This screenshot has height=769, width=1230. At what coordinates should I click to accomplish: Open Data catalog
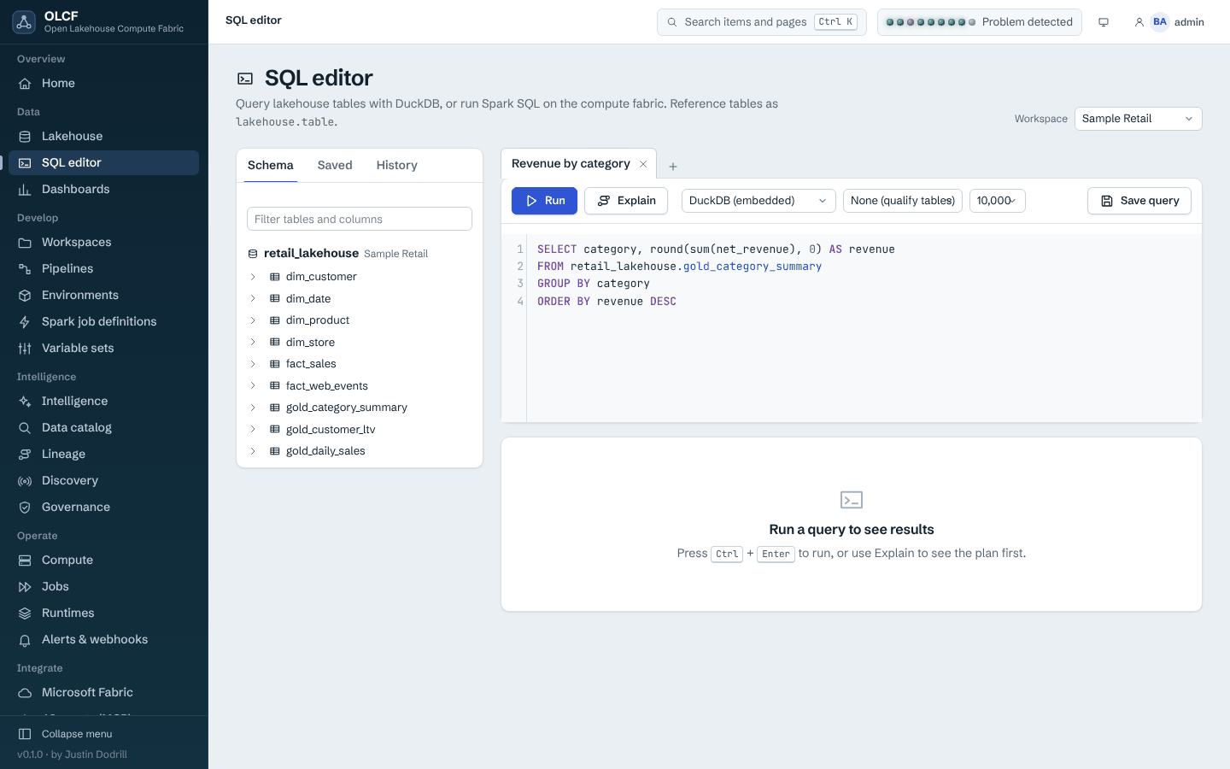point(103,427)
